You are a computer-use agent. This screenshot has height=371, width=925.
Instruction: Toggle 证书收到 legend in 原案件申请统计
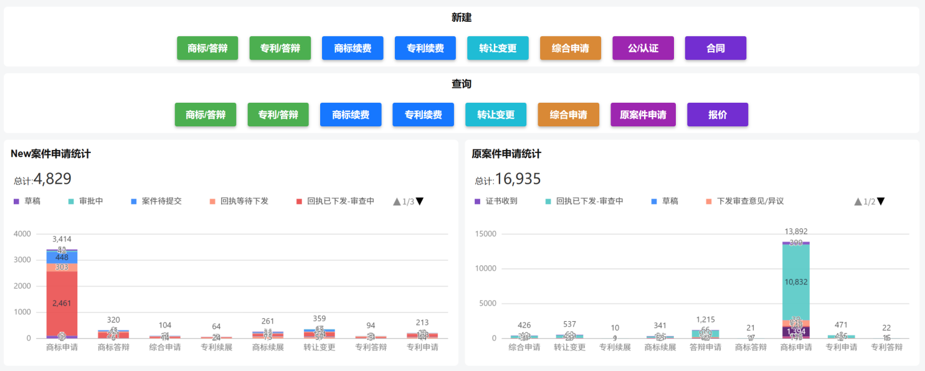(x=496, y=201)
